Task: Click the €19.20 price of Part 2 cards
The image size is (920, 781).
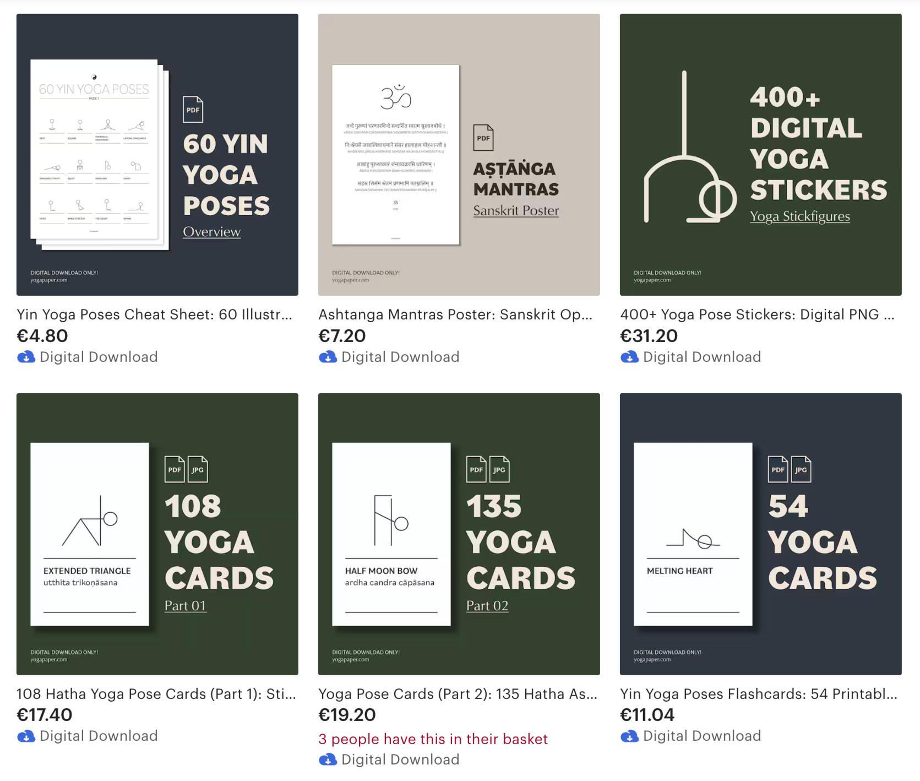Action: (x=347, y=715)
